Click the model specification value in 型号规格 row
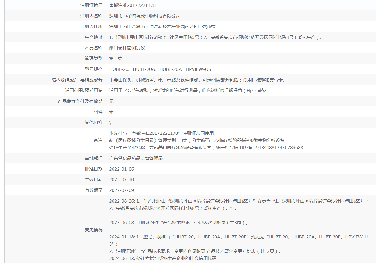Viewport: 377px width, 263px height. (x=160, y=69)
